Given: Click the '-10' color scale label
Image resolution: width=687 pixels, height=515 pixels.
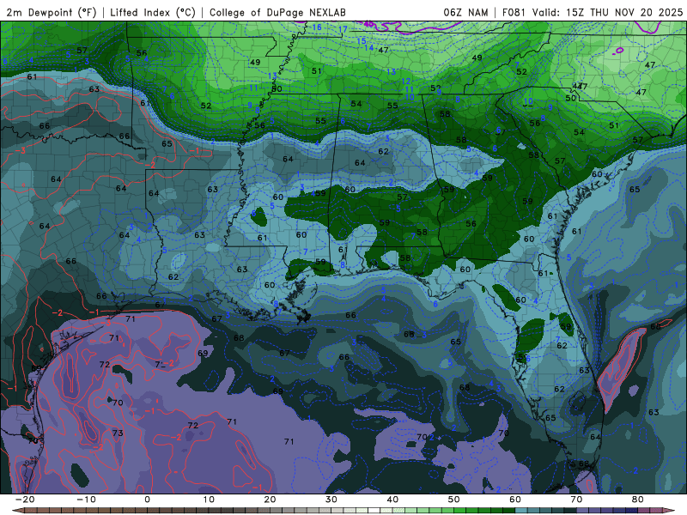Looking at the screenshot, I should click(x=86, y=500).
